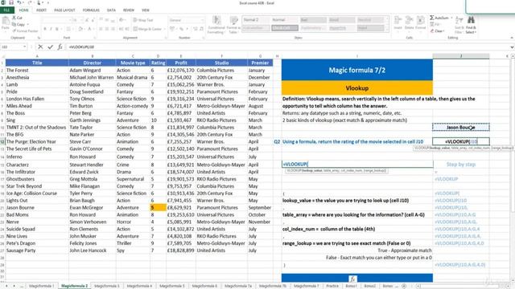This screenshot has height=289, width=515.
Task: Expand the formula bar chevron
Action: tap(512, 47)
